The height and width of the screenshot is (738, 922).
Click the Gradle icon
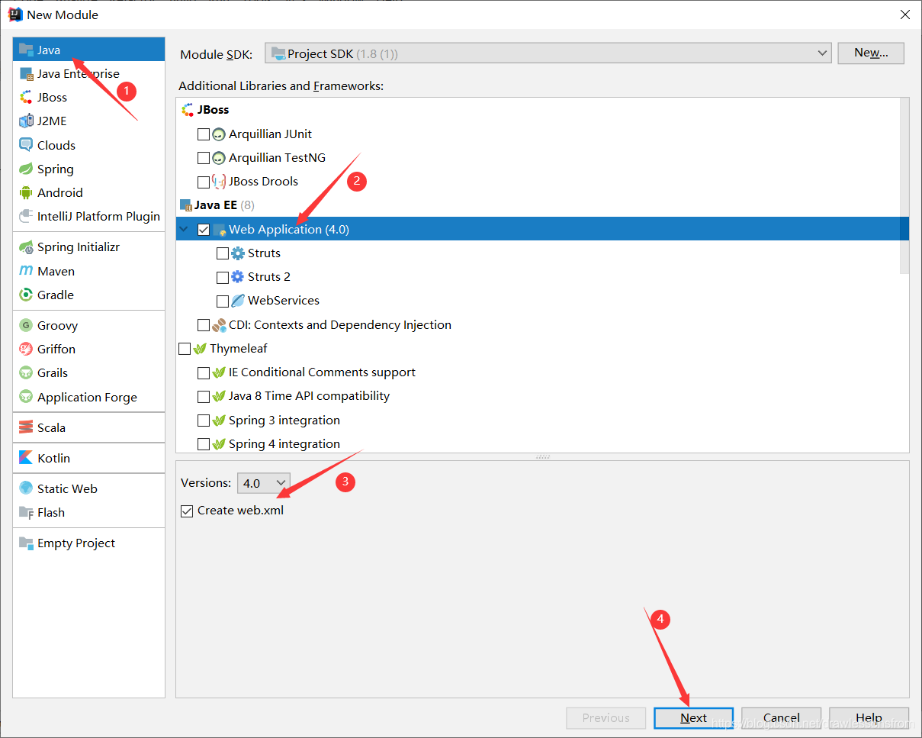click(x=27, y=295)
